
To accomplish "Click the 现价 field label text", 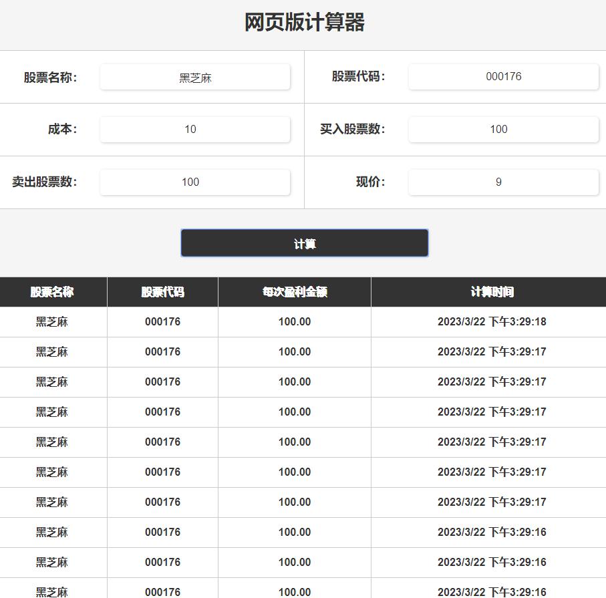I will point(365,182).
